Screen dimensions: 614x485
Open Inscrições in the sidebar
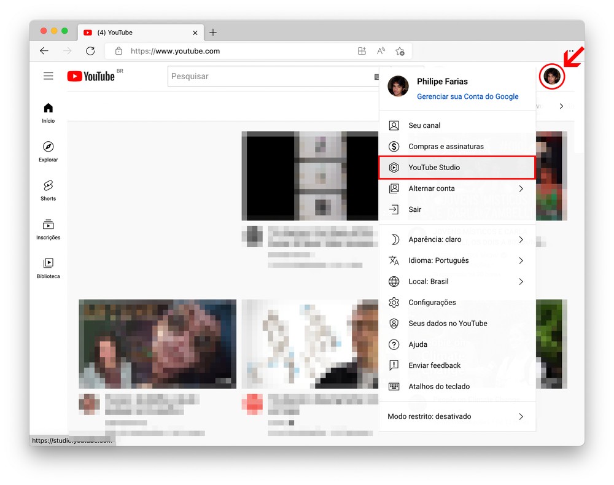49,229
